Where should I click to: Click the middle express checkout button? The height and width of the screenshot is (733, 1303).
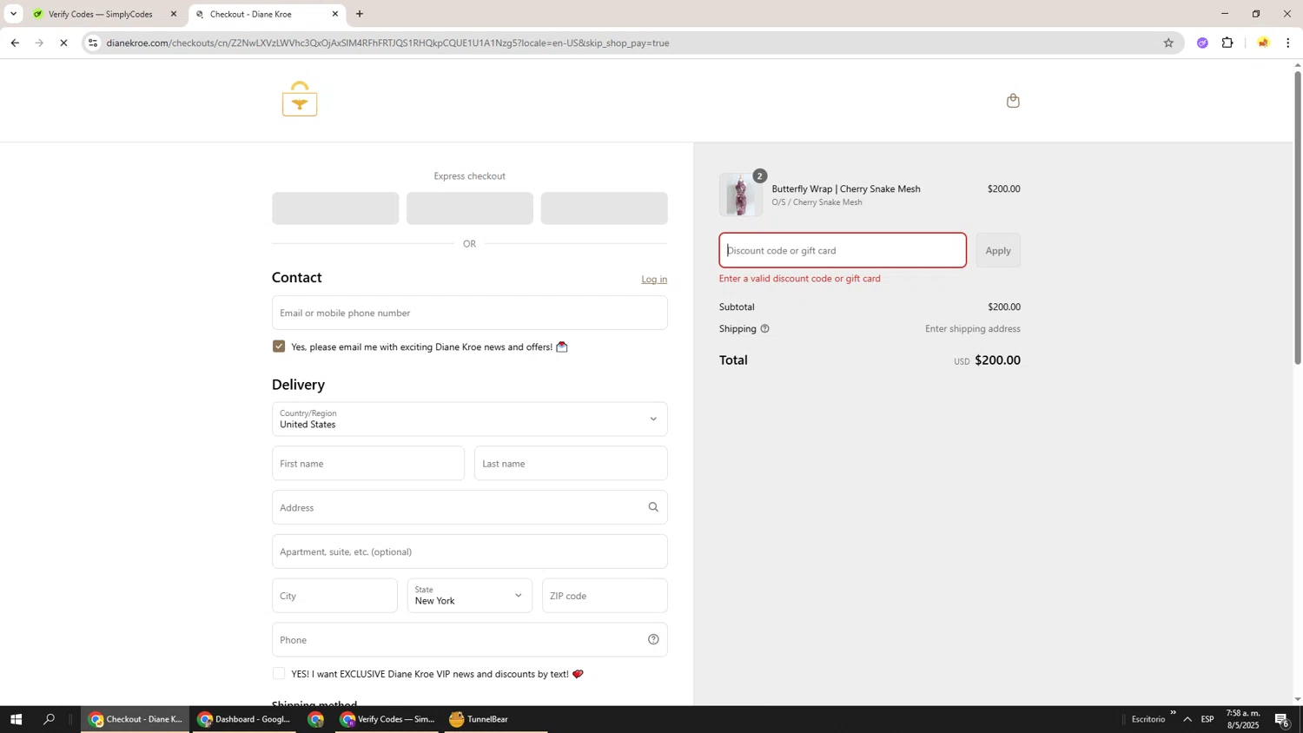470,208
